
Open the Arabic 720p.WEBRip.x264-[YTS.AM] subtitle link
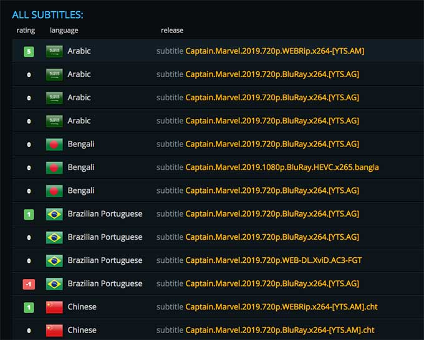274,51
